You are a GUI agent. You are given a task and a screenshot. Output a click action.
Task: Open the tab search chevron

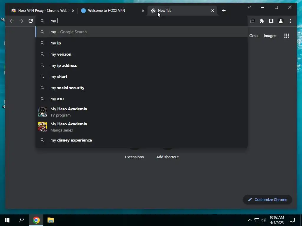tap(249, 7)
